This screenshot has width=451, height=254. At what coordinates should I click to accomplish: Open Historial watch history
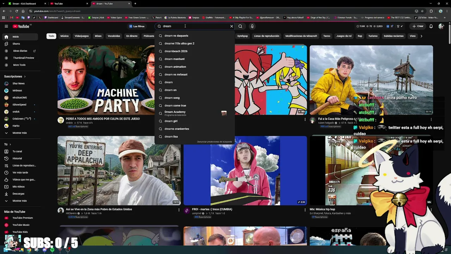click(20, 158)
